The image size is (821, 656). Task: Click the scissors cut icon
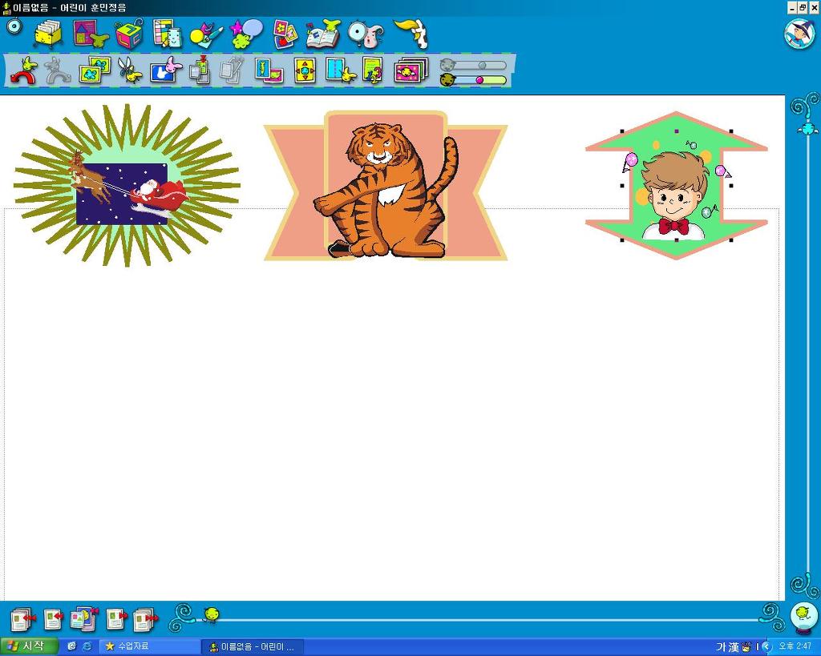[129, 70]
